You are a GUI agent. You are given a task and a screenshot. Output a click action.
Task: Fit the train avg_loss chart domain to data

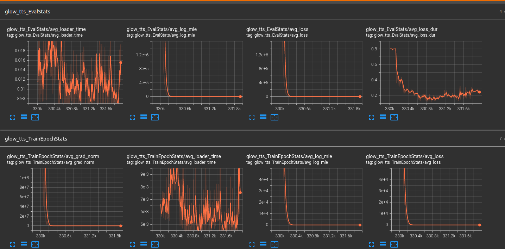(394, 244)
